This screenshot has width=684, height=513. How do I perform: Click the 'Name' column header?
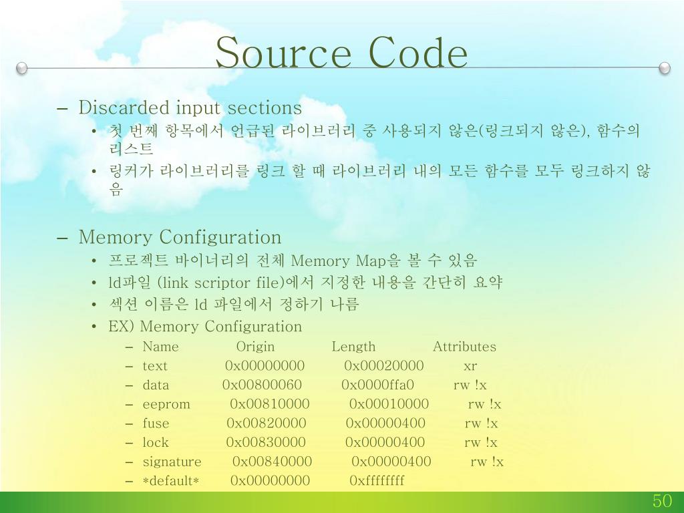pyautogui.click(x=160, y=347)
